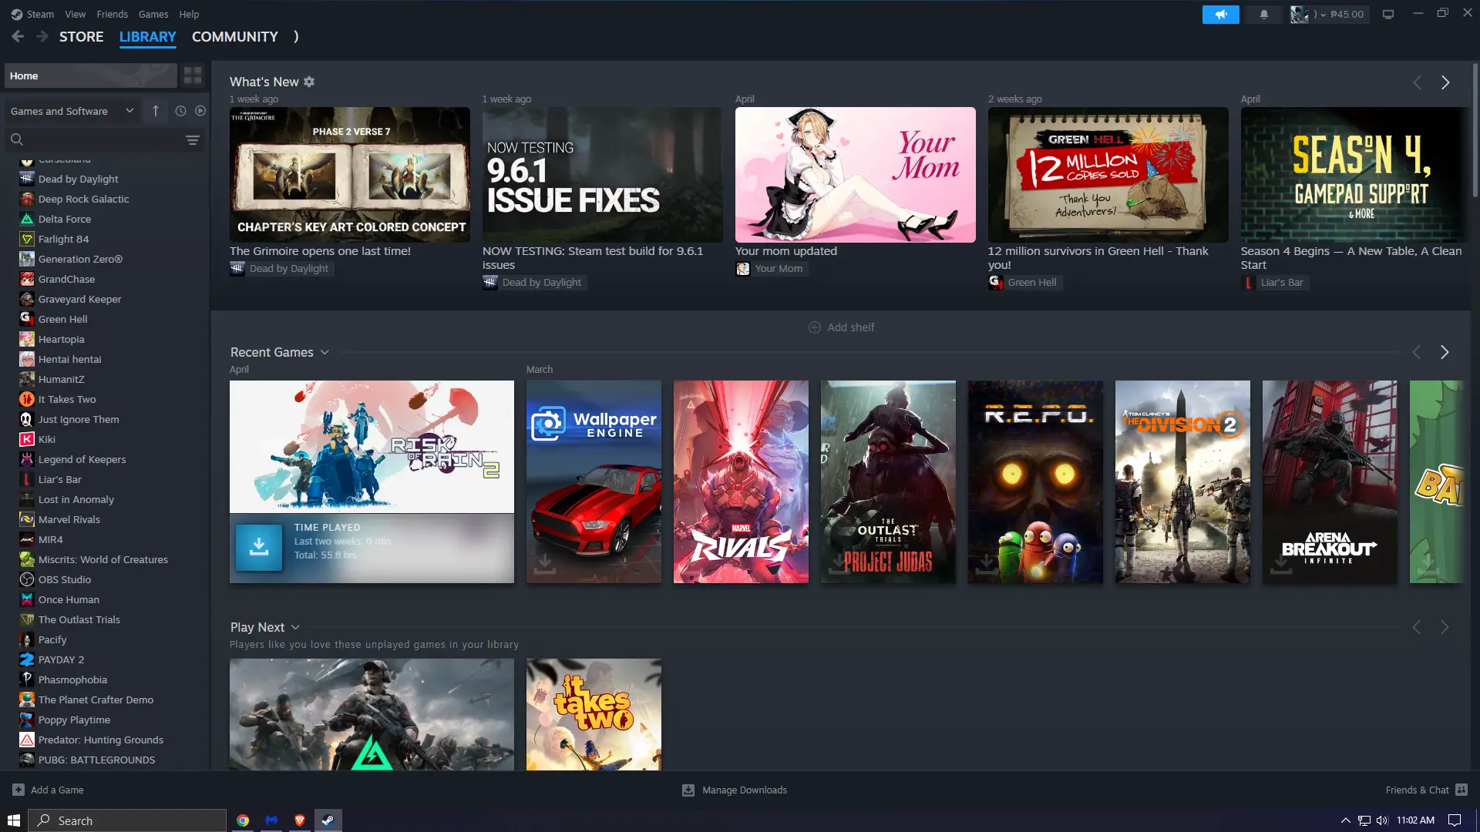Open It Takes Two Play Next tile
Image resolution: width=1480 pixels, height=832 pixels.
click(594, 714)
